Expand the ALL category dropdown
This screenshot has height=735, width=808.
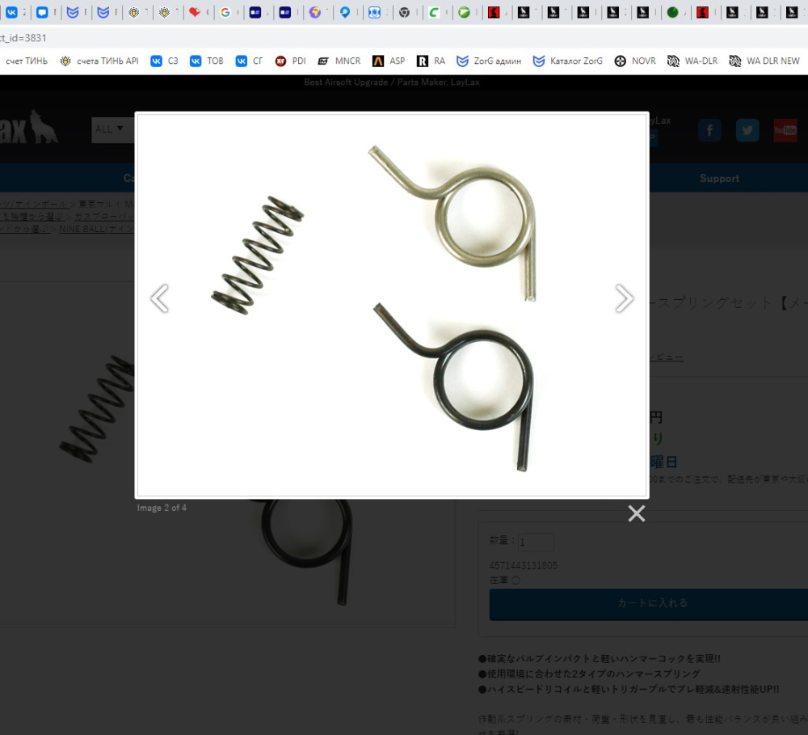coord(112,129)
